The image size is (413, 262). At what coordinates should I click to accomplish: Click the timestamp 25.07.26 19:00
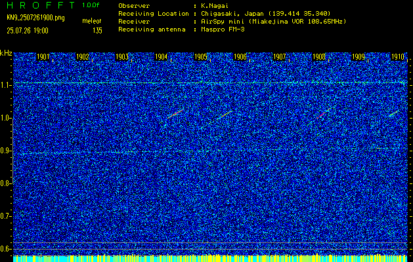click(28, 31)
